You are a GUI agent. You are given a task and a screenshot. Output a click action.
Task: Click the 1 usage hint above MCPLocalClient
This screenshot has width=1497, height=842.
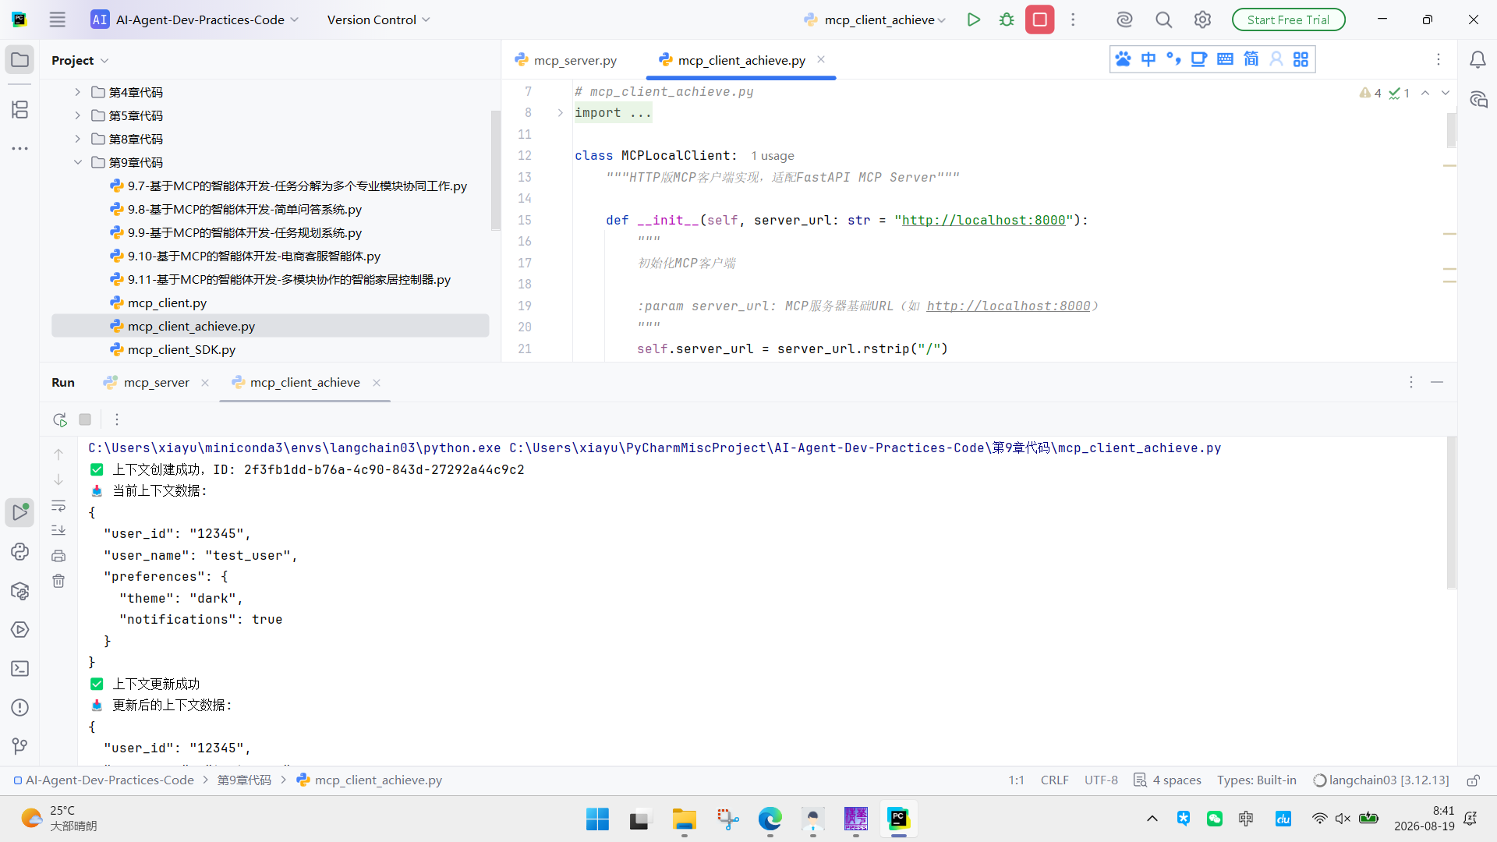coord(773,156)
